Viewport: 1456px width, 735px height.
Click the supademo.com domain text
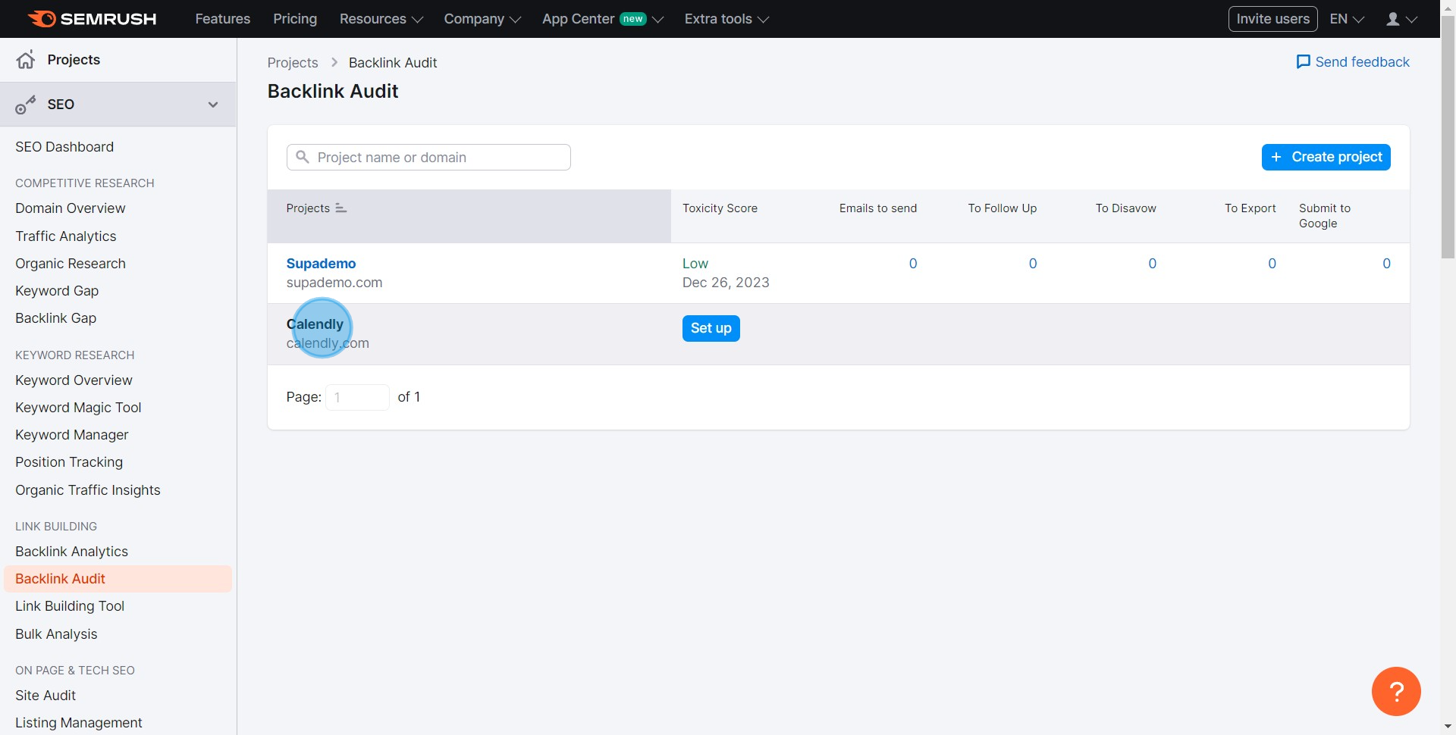tap(334, 283)
